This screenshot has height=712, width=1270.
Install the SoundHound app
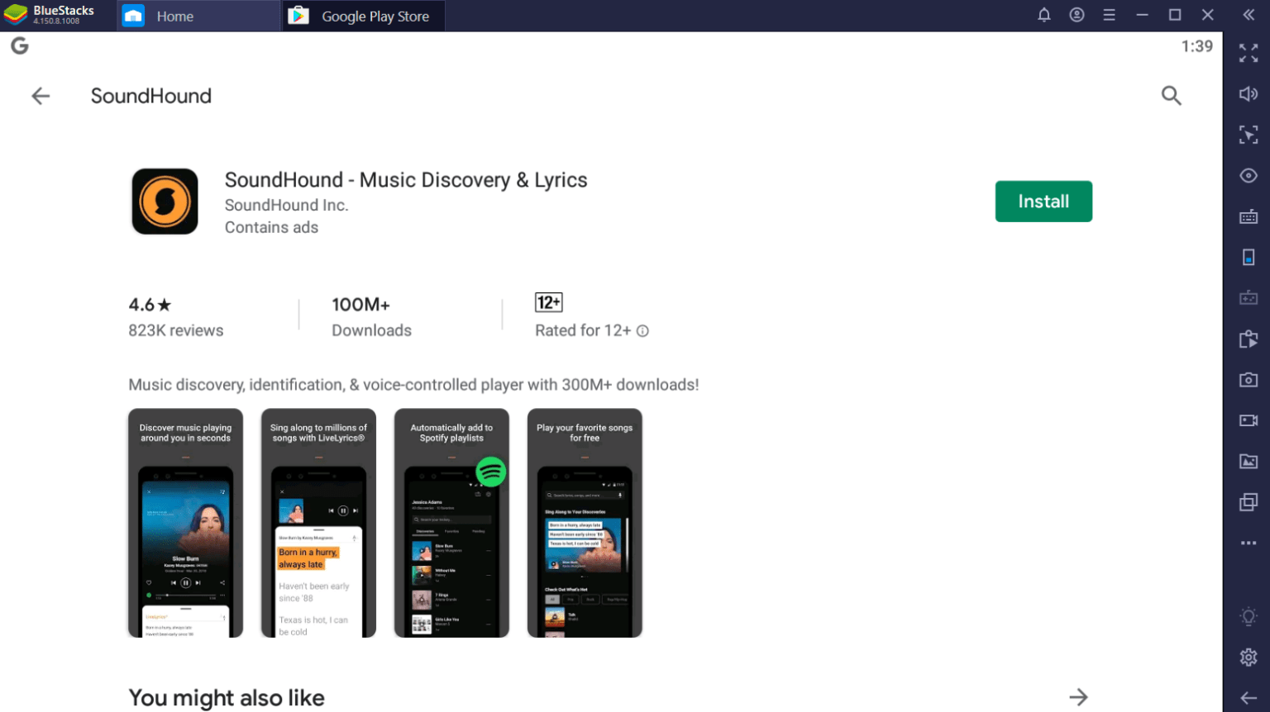click(x=1043, y=201)
